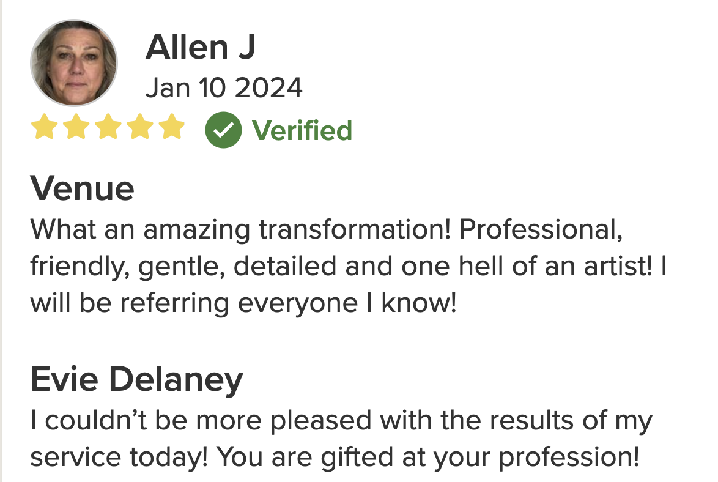
Task: Select the fifth rating star
Action: 172,128
